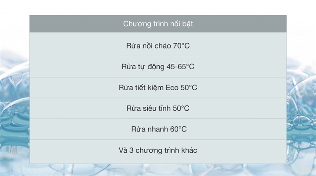Click the "70°C" temperature value
Screen dimensions: 316x176
click(181, 46)
